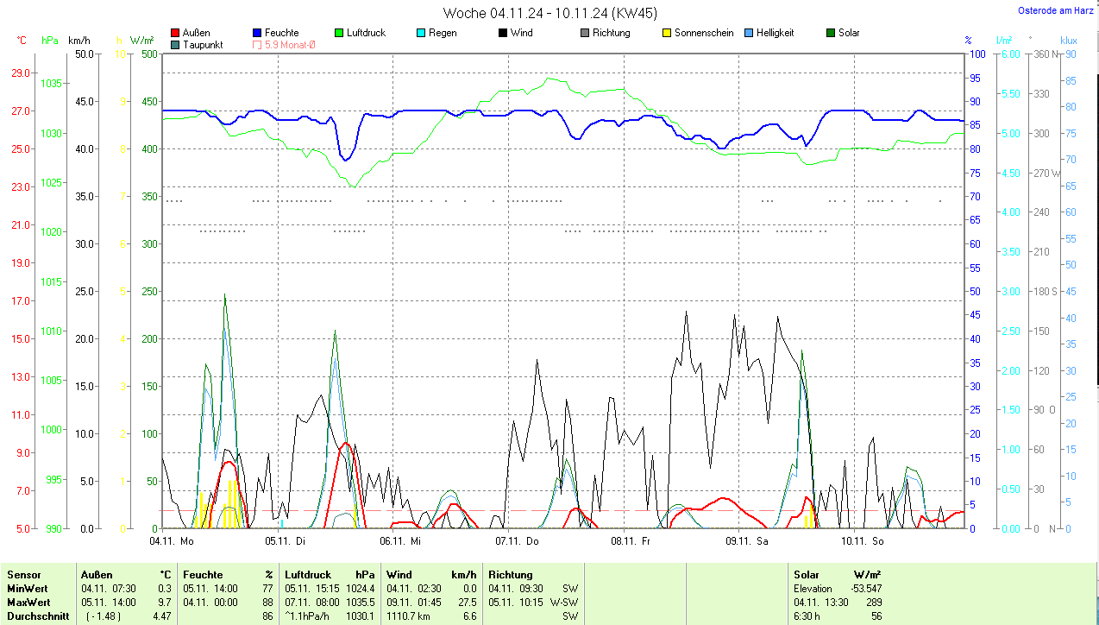The image size is (1099, 625).
Task: Click the Solar column header in table
Action: click(807, 575)
